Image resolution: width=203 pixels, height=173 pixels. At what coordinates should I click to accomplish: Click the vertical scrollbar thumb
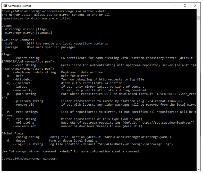(x=198, y=17)
